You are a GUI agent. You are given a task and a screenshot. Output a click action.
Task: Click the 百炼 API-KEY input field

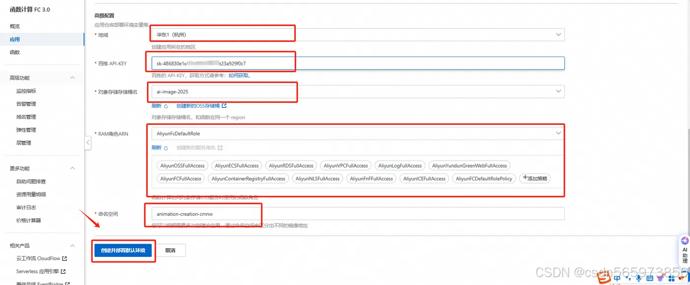pyautogui.click(x=358, y=63)
